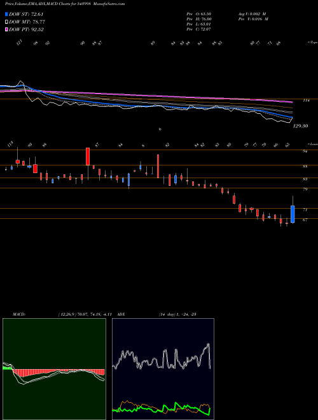Click the 83 price axis label
This screenshot has height=420, width=318.
[305, 179]
